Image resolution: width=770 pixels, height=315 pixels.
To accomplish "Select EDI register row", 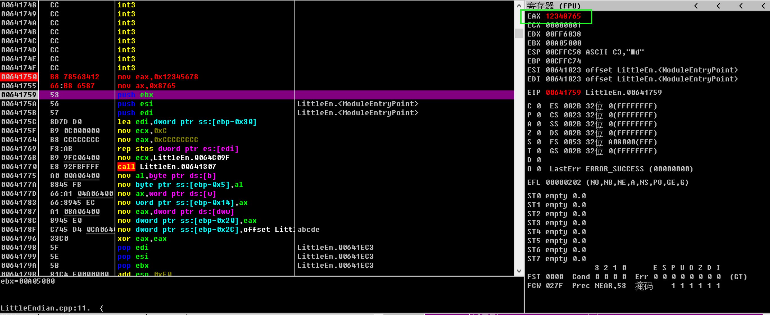I will coord(633,79).
